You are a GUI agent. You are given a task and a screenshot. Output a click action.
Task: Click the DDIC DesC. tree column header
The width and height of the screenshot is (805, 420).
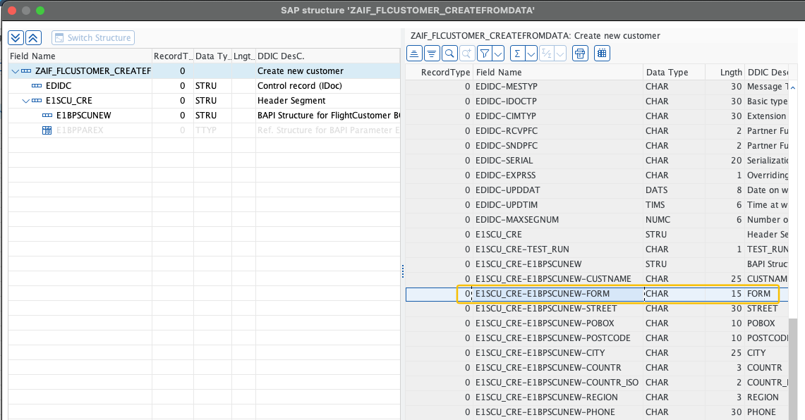click(327, 56)
